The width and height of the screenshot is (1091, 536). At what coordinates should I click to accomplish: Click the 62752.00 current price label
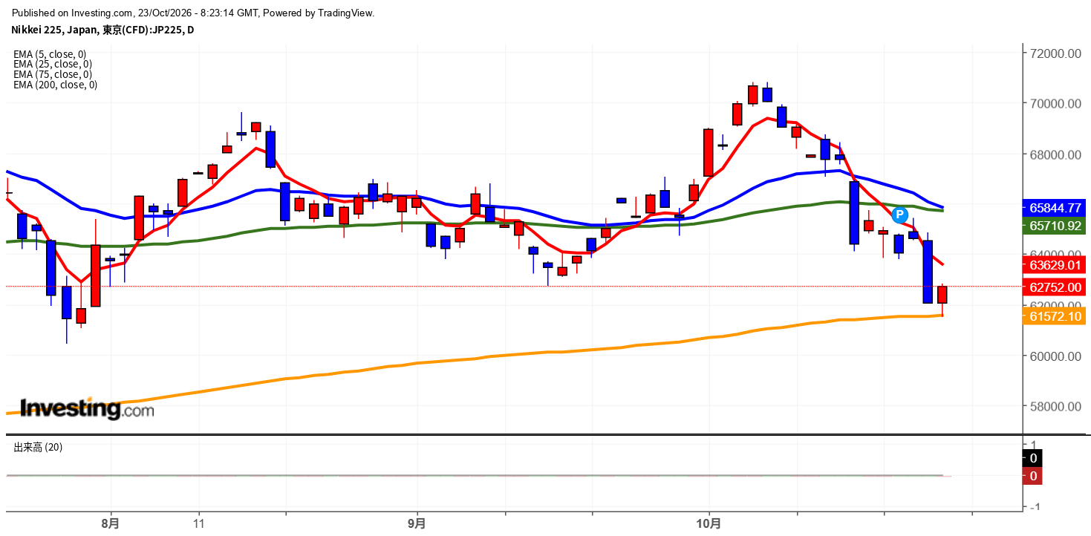coord(1054,287)
